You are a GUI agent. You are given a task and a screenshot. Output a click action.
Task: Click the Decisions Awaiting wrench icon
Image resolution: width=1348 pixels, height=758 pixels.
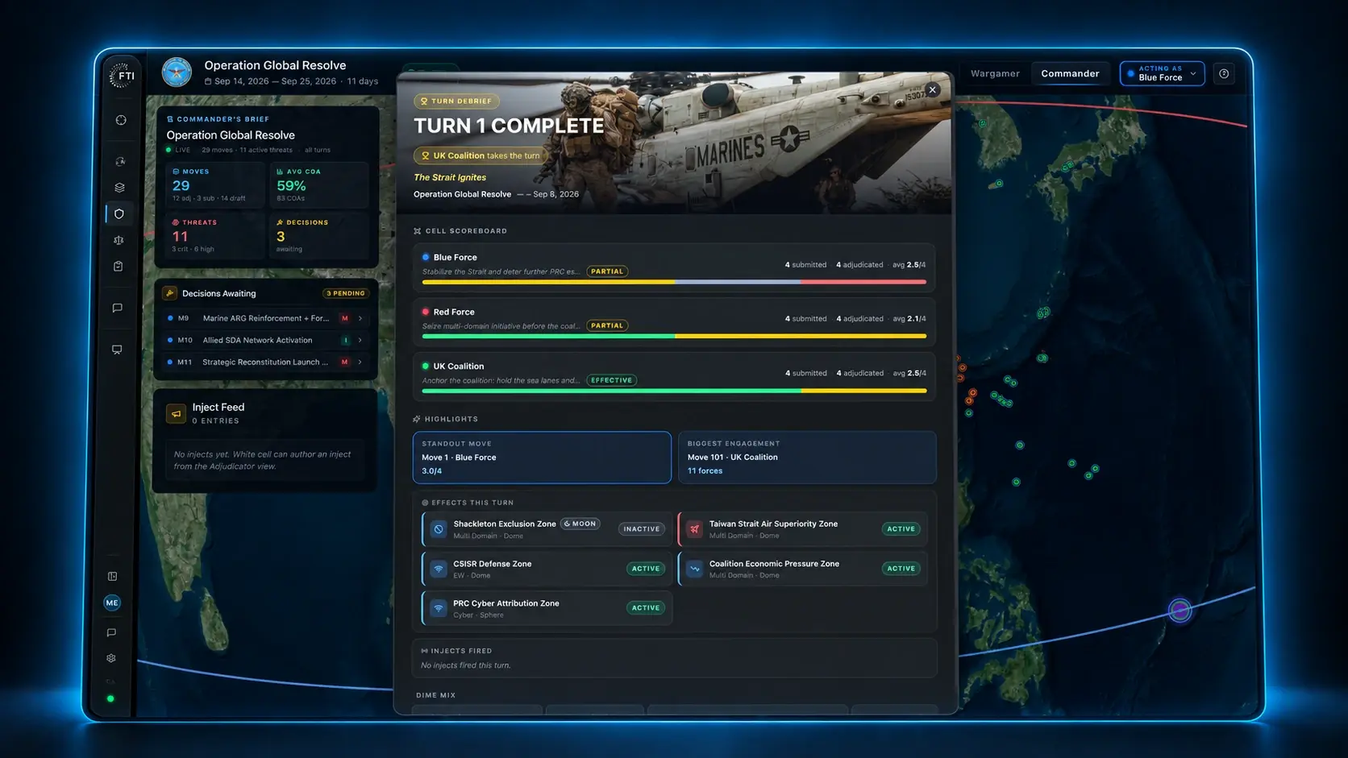(170, 293)
